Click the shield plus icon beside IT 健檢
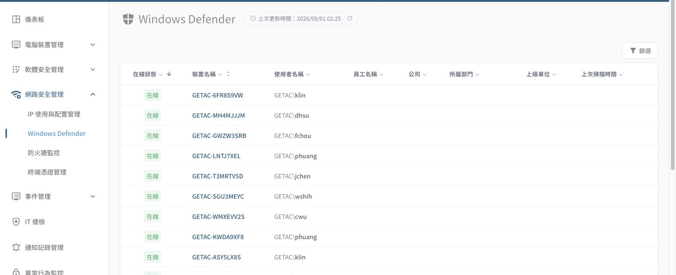This screenshot has width=676, height=275. pyautogui.click(x=16, y=222)
